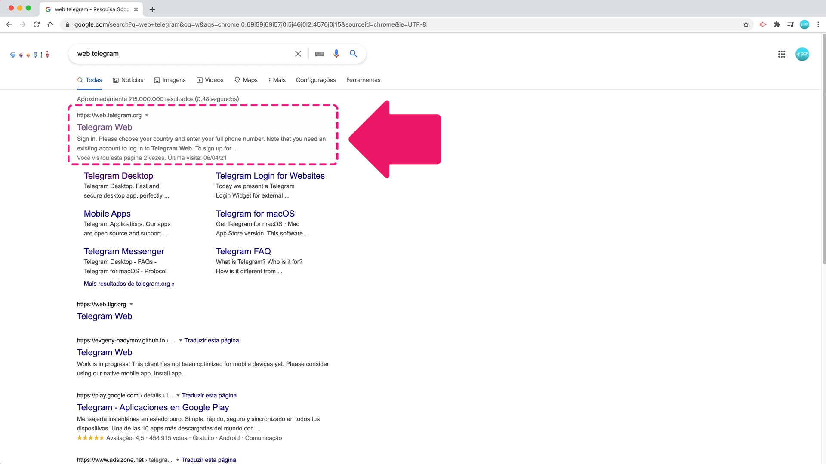Screen dimensions: 826x464
Task: Click the Telegram Web top search result
Action: 105,127
